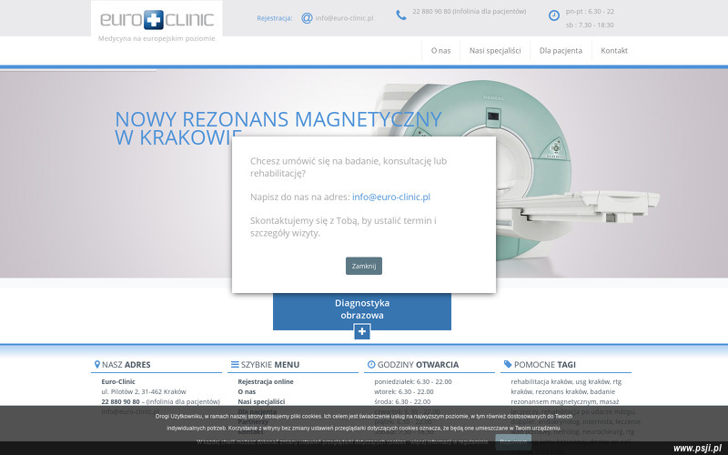
Task: Click the Euro Clinic logo
Action: [157, 19]
